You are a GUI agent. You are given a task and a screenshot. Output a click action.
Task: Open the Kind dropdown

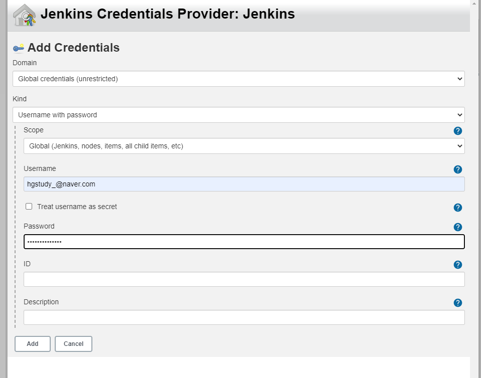pyautogui.click(x=238, y=115)
